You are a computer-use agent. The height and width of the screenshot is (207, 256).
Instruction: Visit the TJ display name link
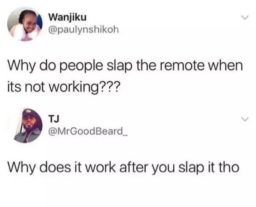(54, 119)
